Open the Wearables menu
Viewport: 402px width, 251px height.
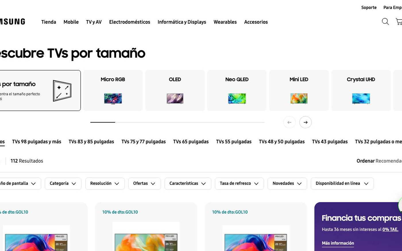pyautogui.click(x=225, y=22)
